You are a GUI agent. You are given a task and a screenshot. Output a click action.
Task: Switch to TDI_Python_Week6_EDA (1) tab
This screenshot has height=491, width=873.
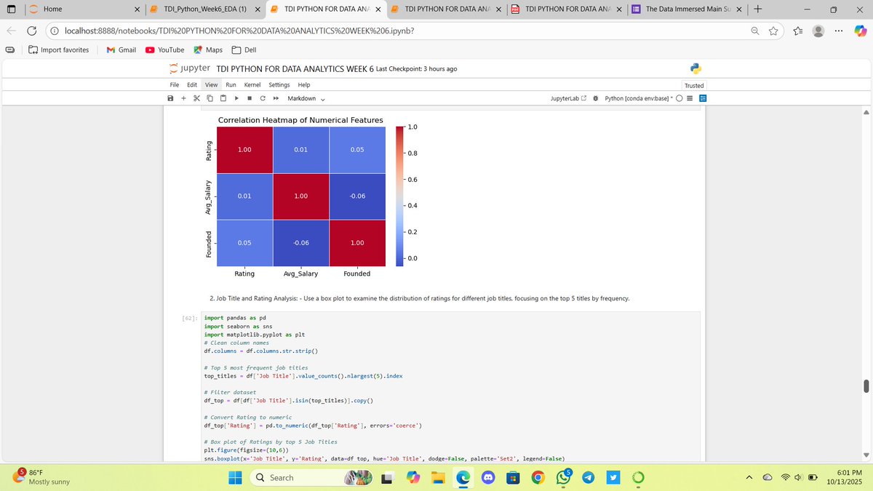click(x=204, y=9)
